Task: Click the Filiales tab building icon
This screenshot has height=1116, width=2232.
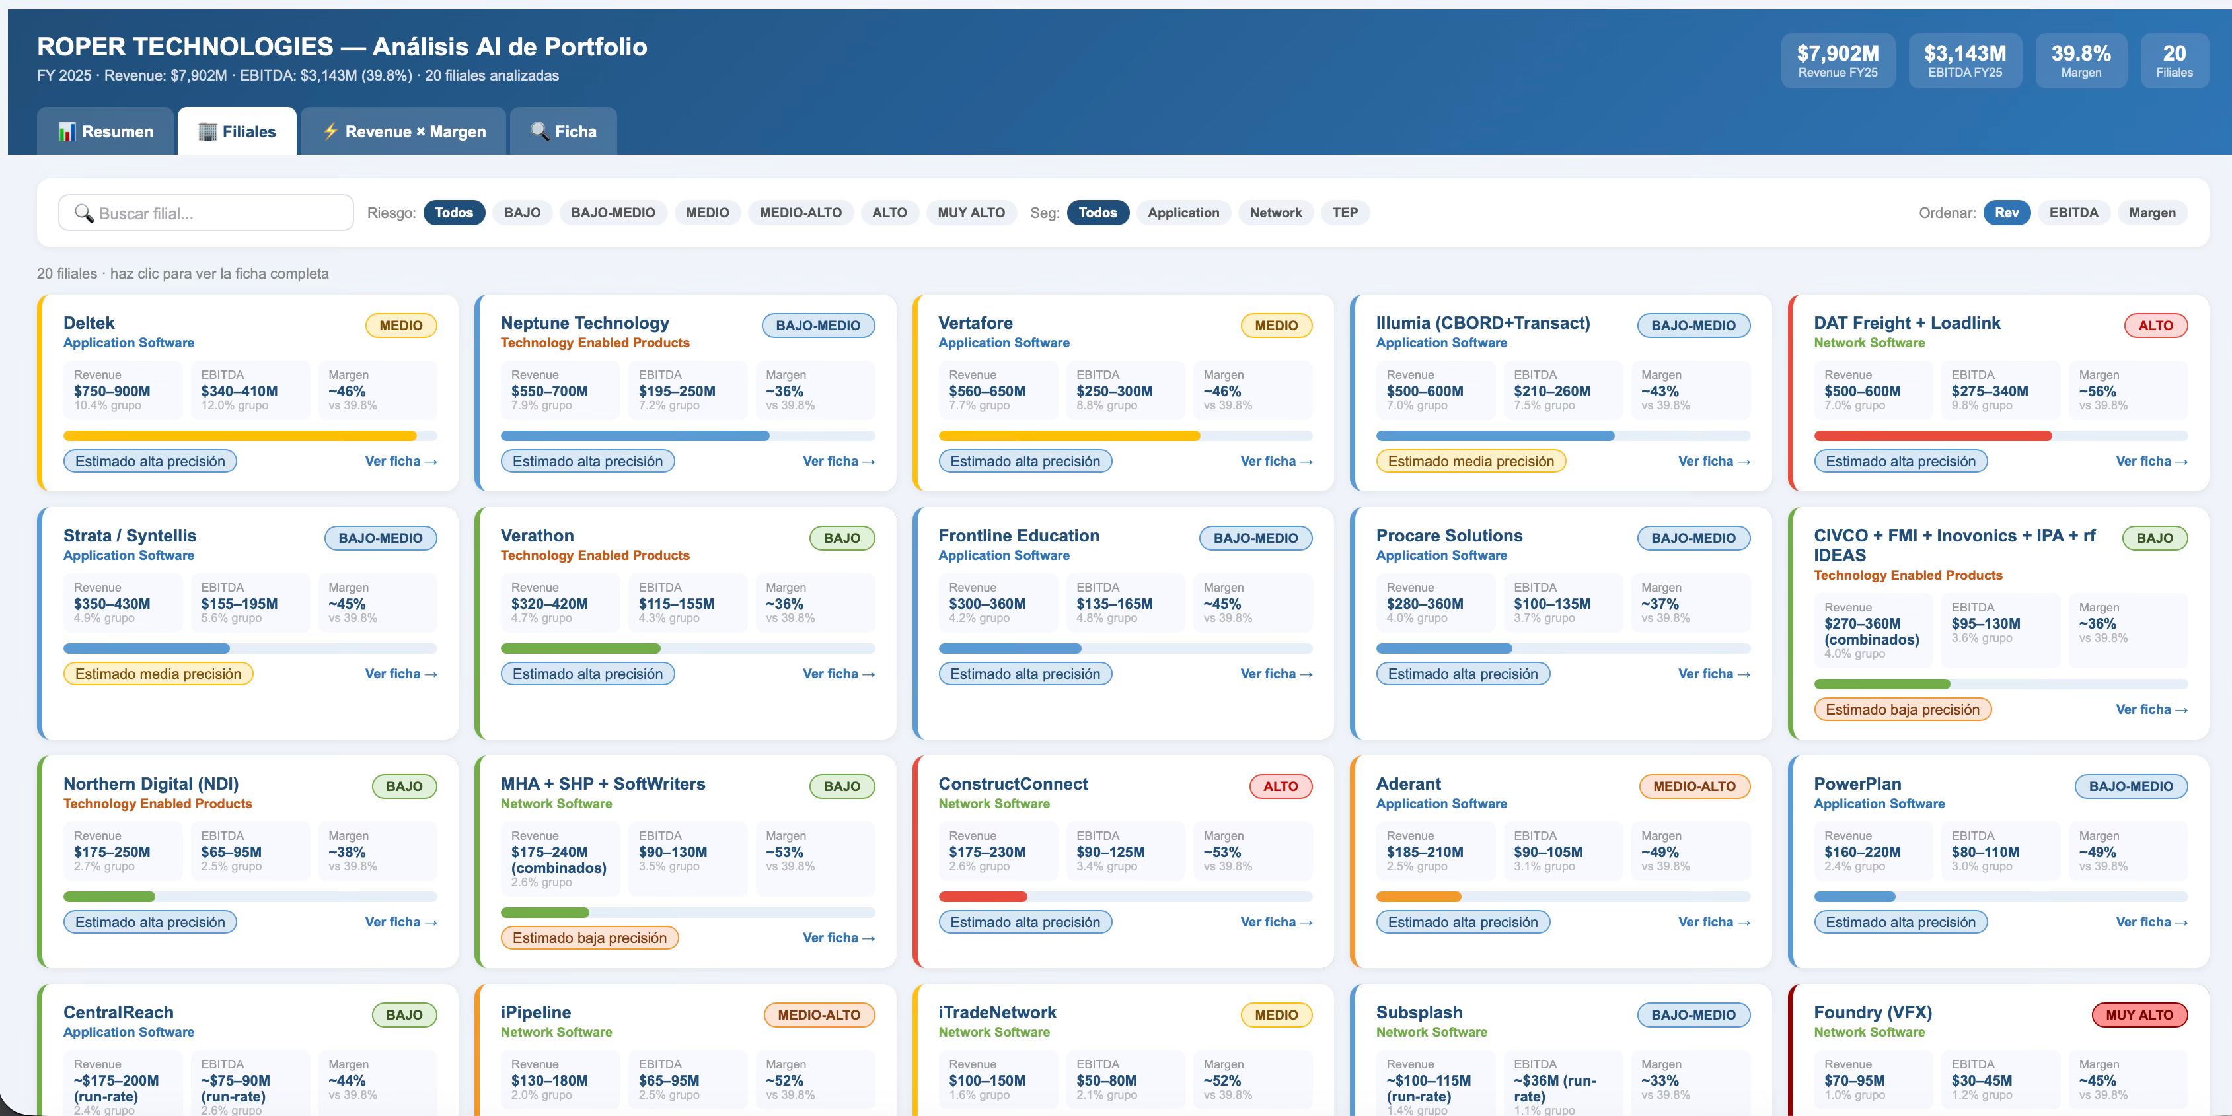Action: pyautogui.click(x=208, y=131)
